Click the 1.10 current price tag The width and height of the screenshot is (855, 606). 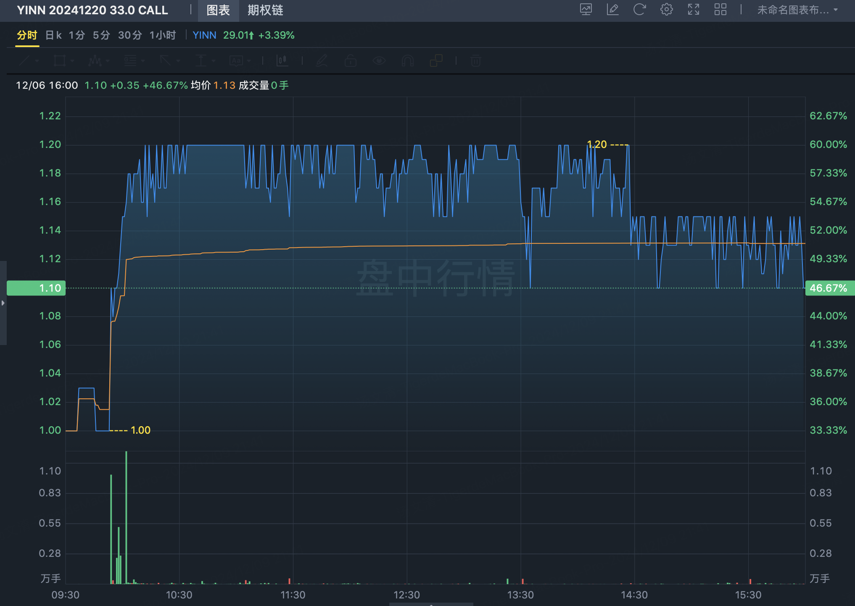(36, 288)
